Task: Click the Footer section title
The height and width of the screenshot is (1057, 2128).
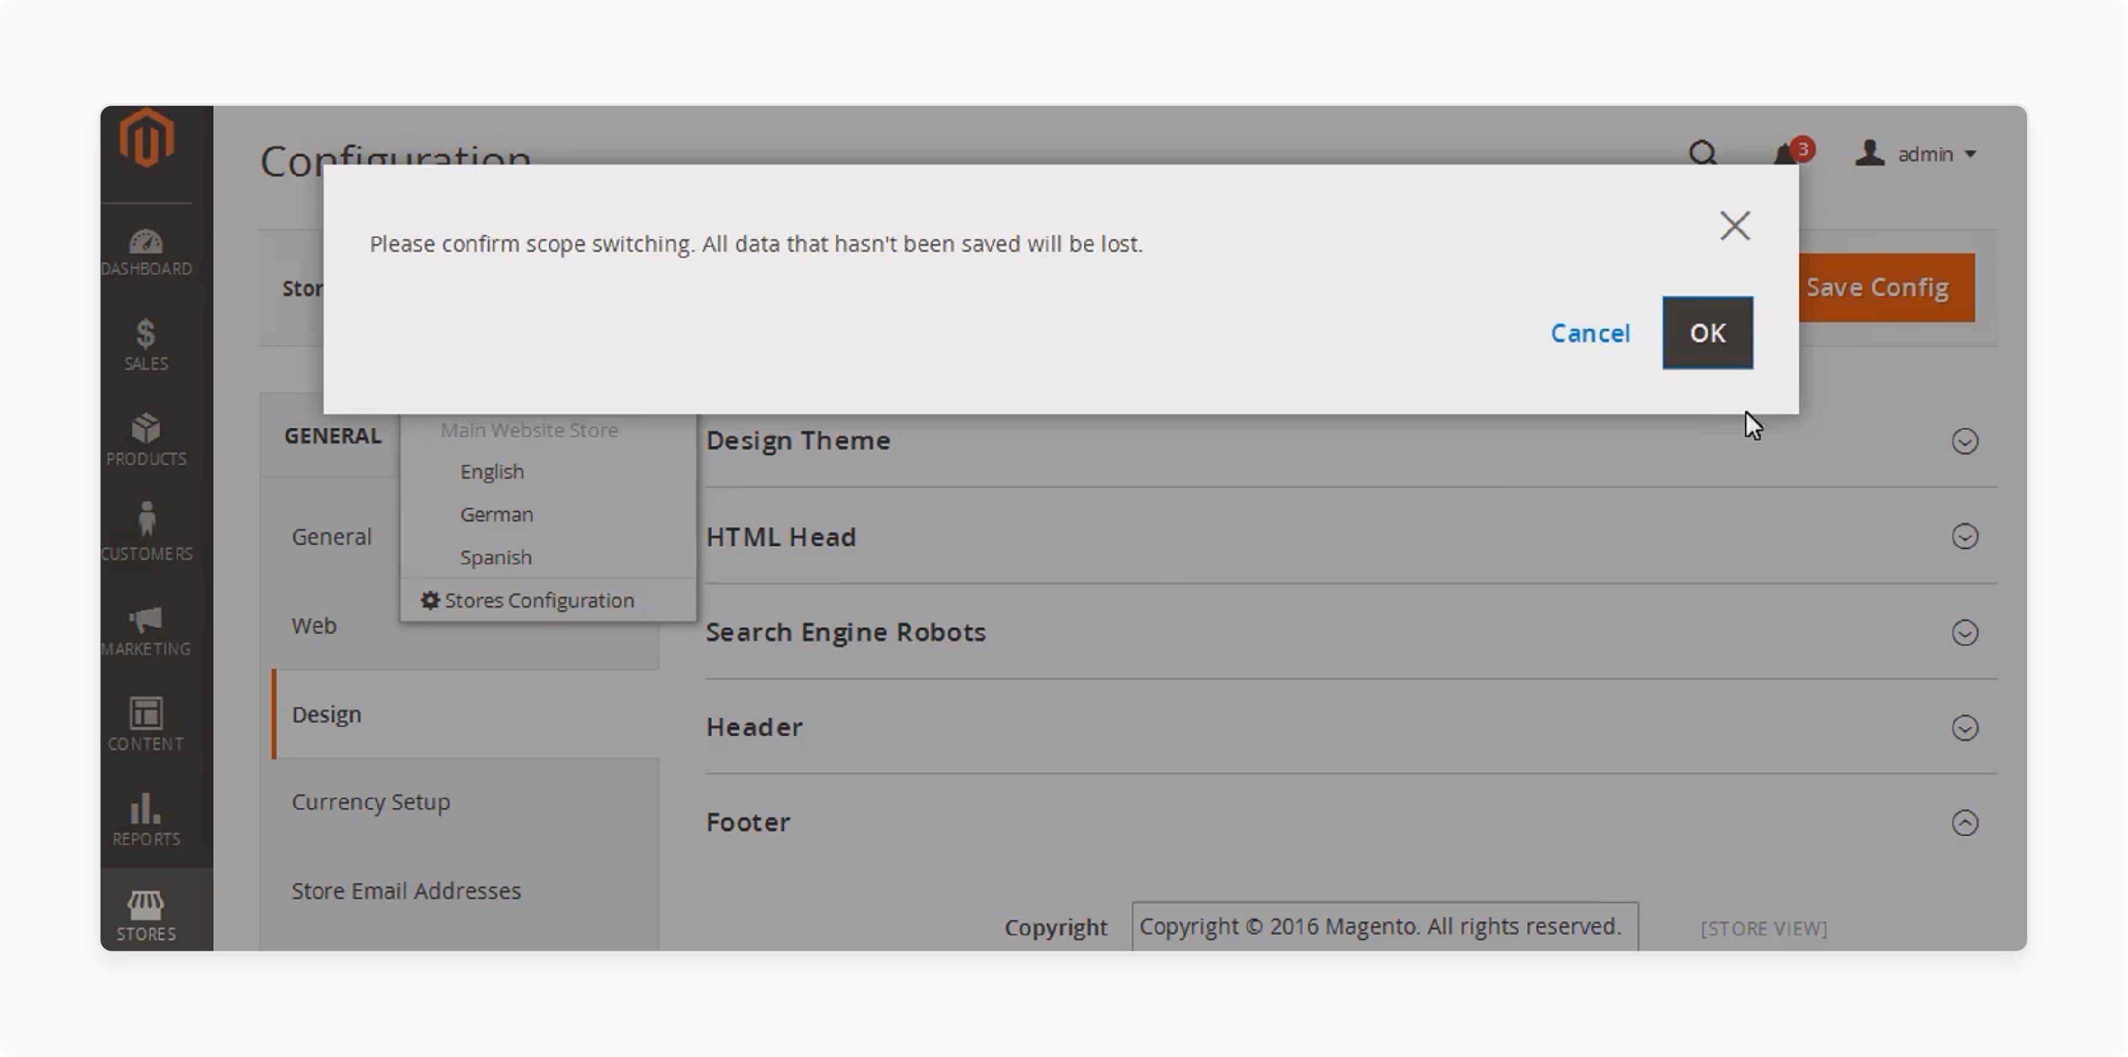Action: [x=749, y=823]
